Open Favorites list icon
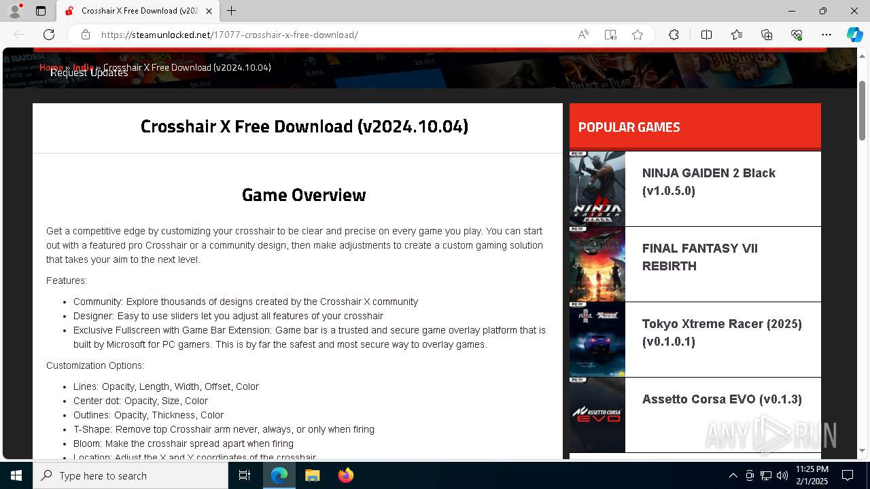The image size is (870, 489). pos(737,35)
